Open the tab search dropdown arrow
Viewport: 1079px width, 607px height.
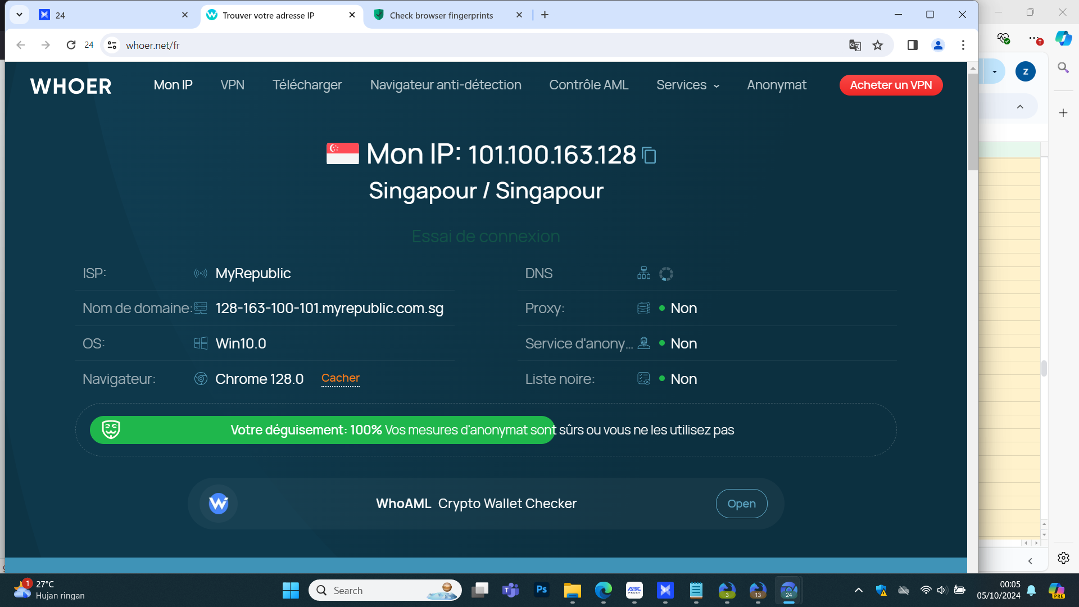(20, 15)
